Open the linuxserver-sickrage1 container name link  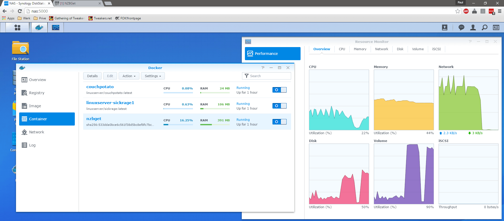point(110,103)
